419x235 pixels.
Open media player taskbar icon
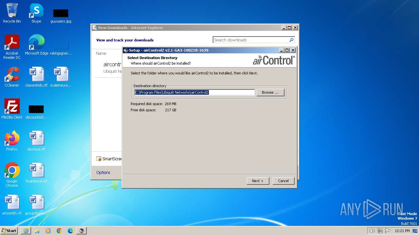coord(48,231)
